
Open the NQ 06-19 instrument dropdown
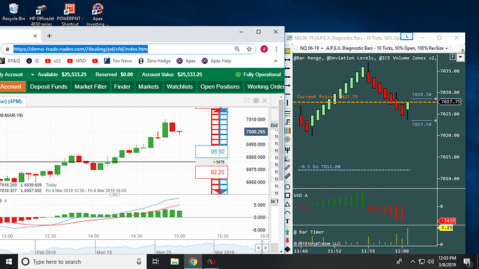tap(311, 49)
